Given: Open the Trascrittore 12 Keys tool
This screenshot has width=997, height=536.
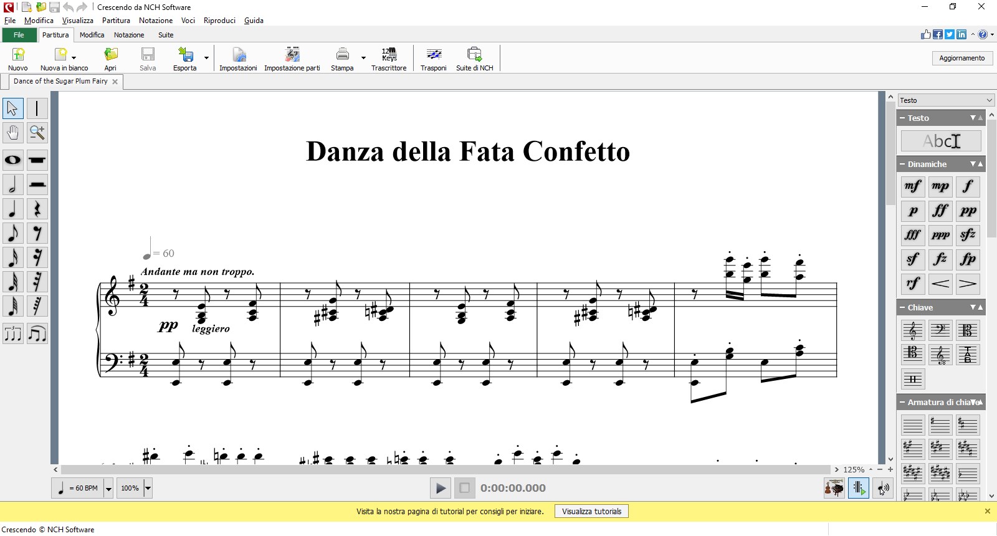Looking at the screenshot, I should (389, 59).
